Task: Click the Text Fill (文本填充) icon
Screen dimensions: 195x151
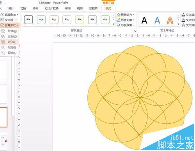Action: (183, 15)
